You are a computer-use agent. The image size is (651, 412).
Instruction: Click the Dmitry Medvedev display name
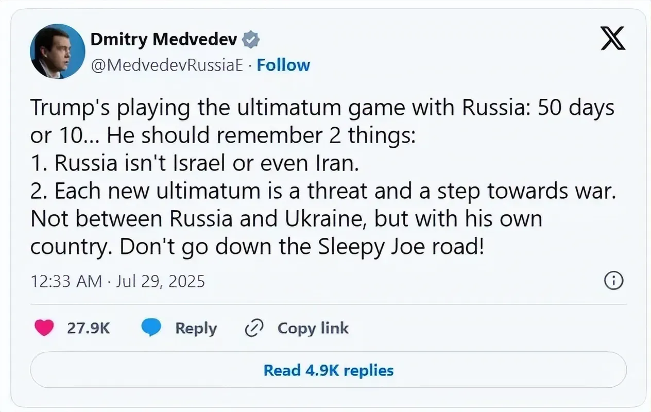(x=164, y=39)
